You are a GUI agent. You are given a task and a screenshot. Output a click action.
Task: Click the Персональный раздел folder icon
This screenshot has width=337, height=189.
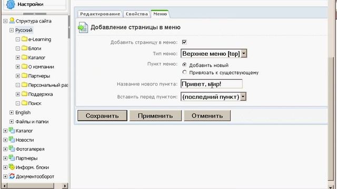[25, 85]
